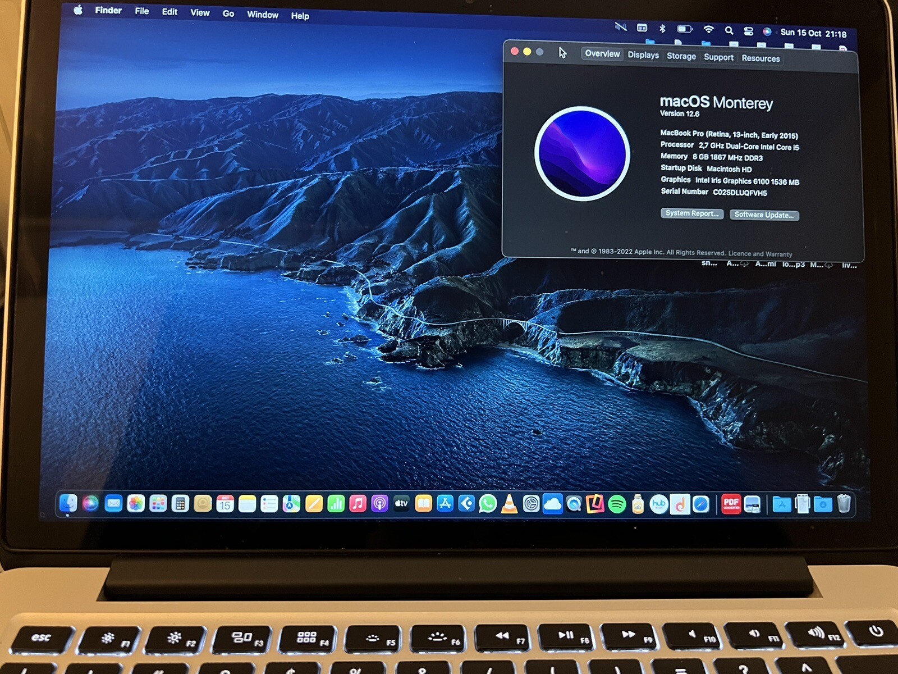Viewport: 898px width, 674px height.
Task: Open Podcasts app in Dock
Action: pyautogui.click(x=379, y=504)
